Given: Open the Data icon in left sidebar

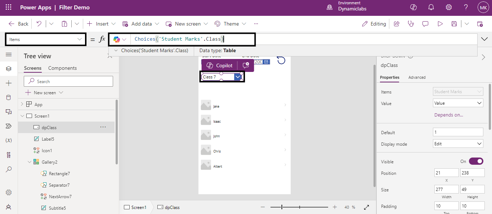Looking at the screenshot, I should pyautogui.click(x=9, y=97).
